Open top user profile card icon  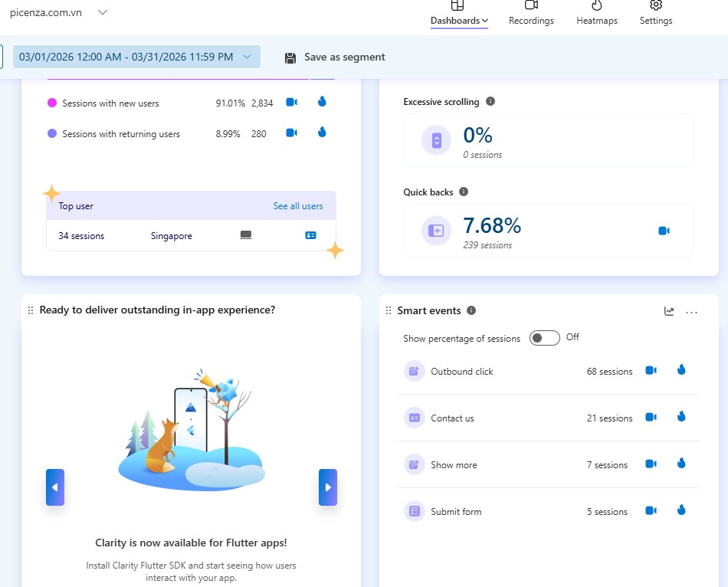coord(310,236)
